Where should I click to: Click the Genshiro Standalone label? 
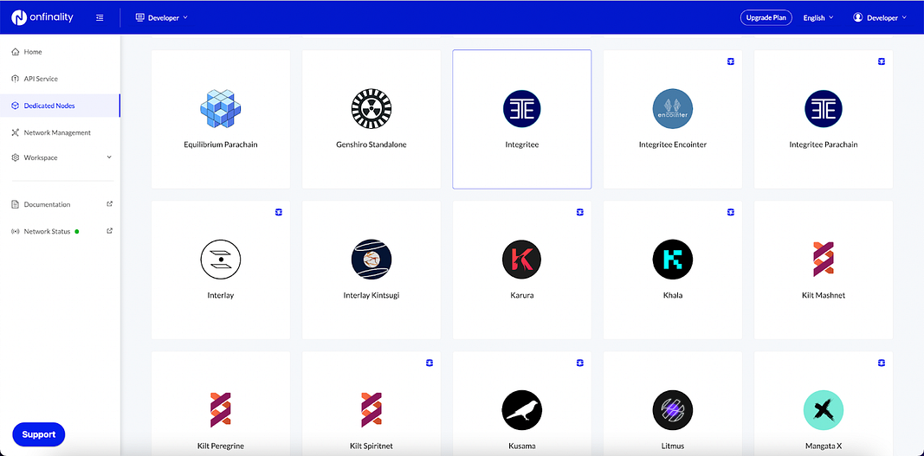(372, 145)
